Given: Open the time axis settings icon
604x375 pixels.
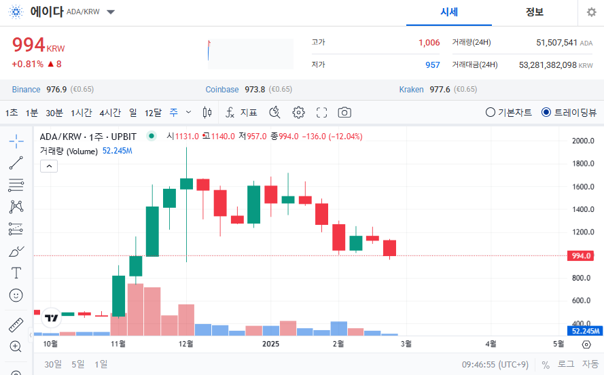Looking at the screenshot, I should [586, 344].
